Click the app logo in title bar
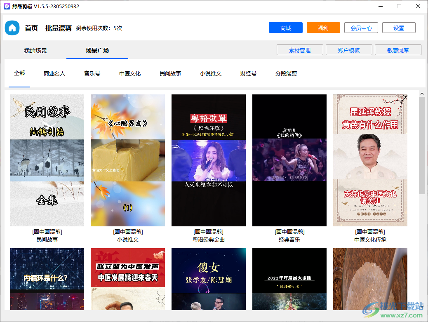 point(7,6)
